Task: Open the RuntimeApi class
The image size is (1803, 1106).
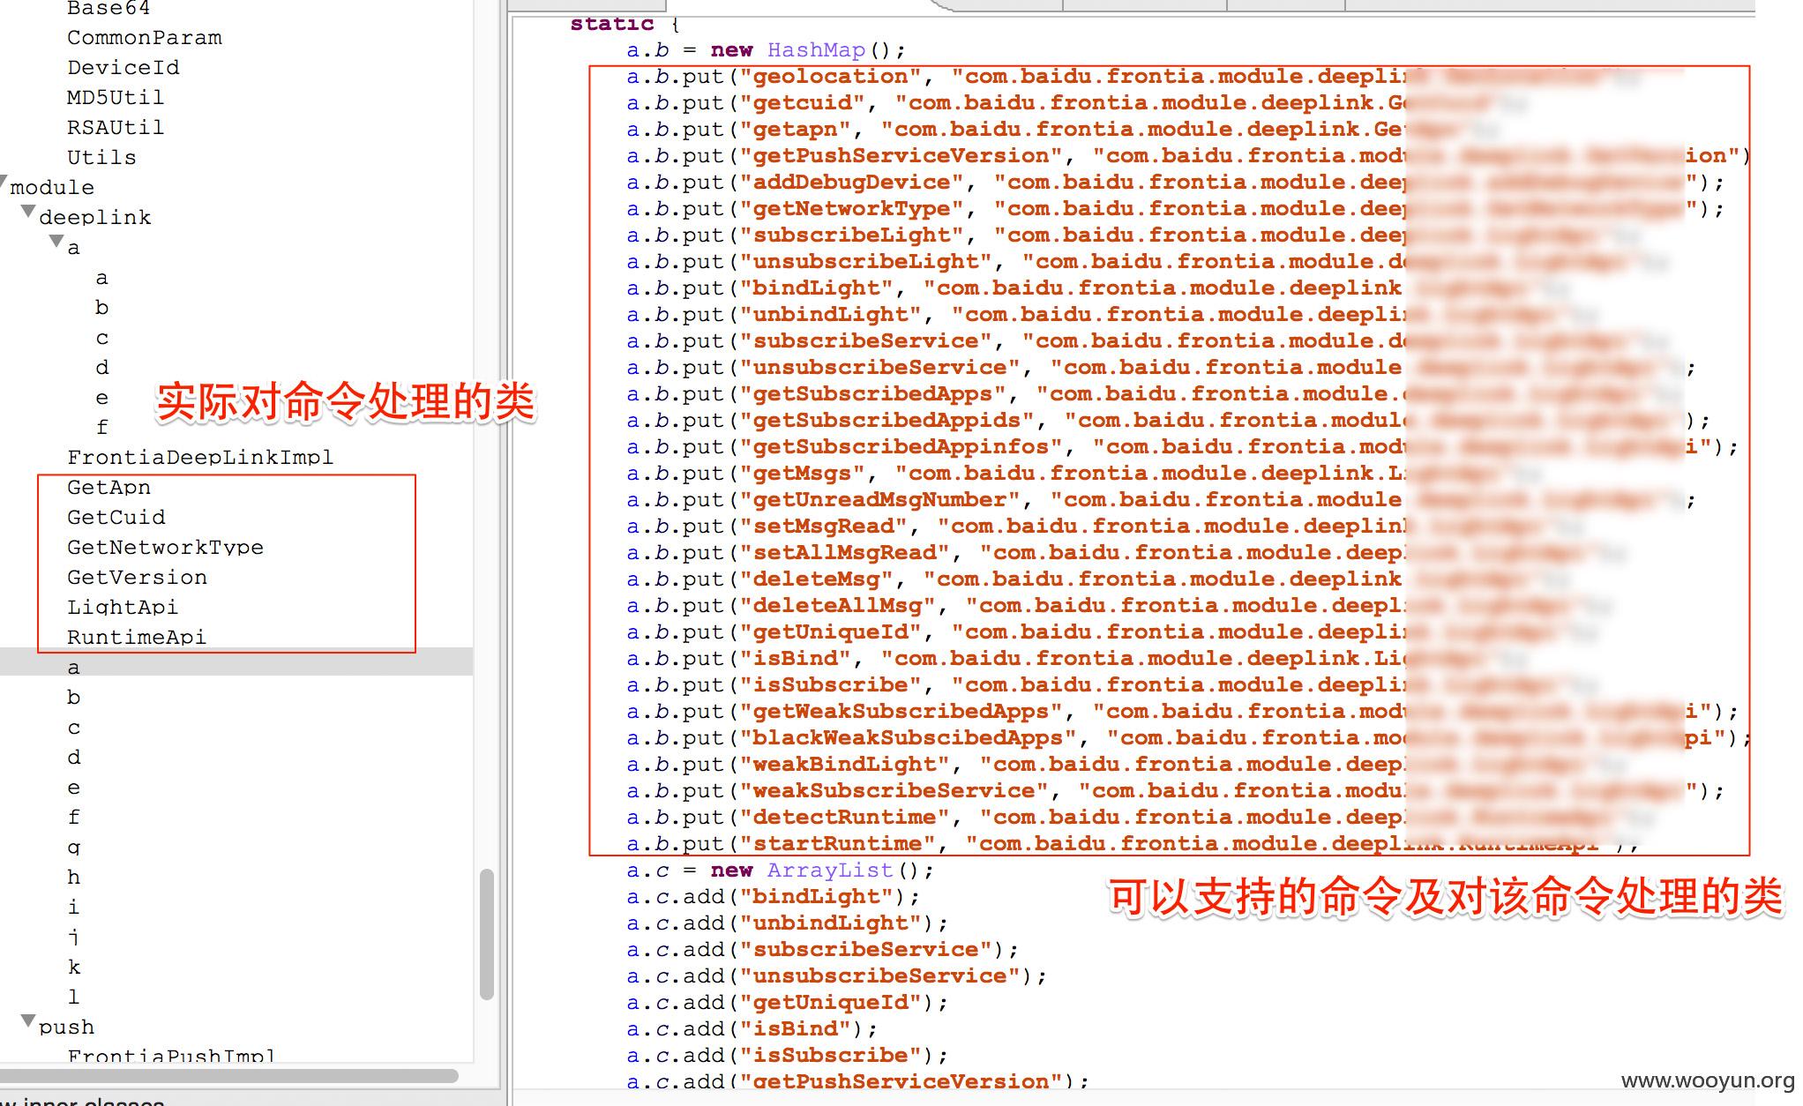Action: pyautogui.click(x=137, y=638)
